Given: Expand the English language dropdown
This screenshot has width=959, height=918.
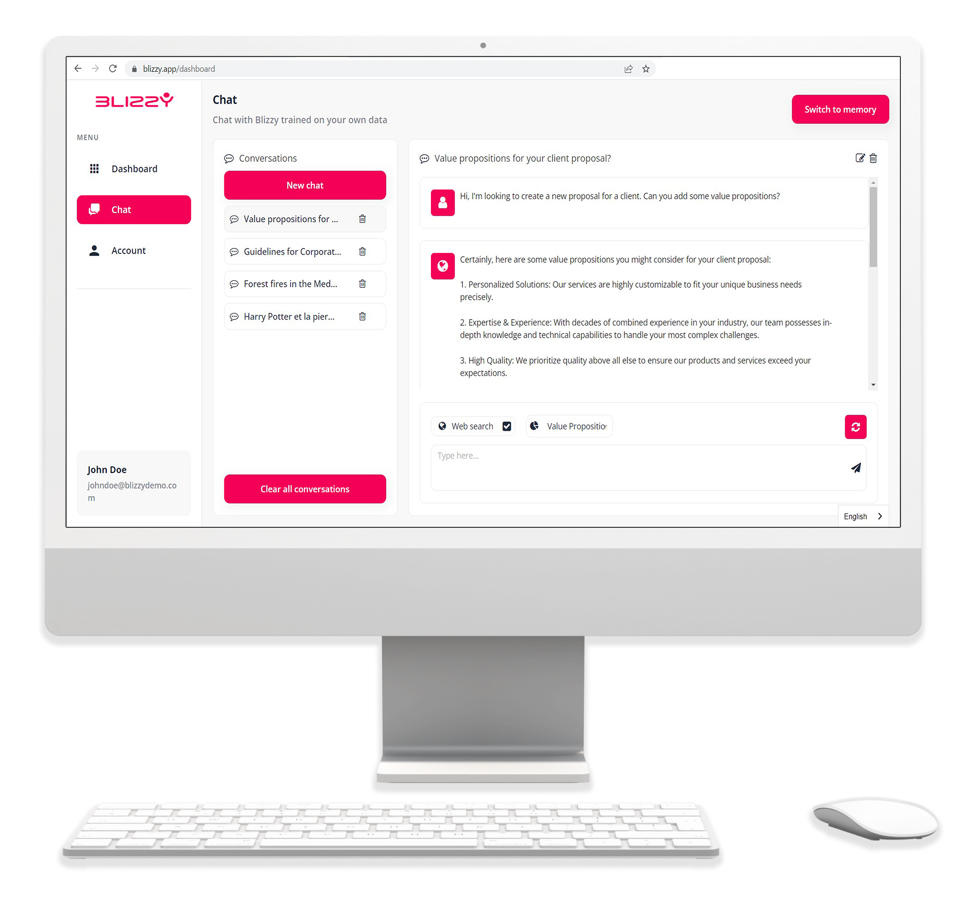Looking at the screenshot, I should (862, 515).
